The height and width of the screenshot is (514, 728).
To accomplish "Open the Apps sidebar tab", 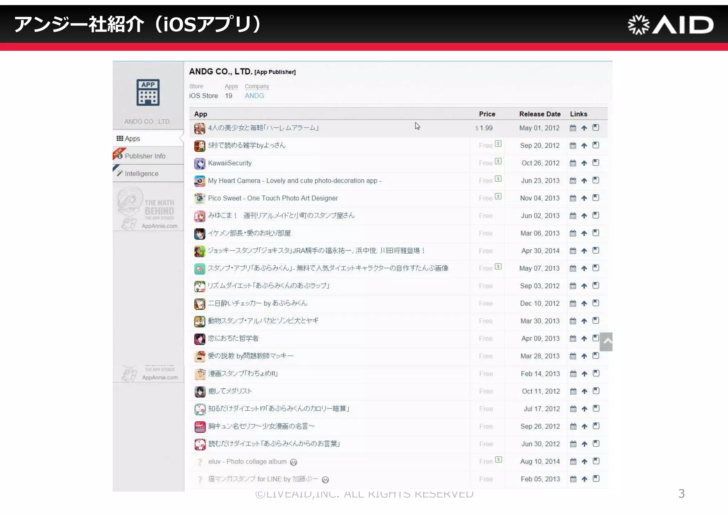I will [148, 139].
